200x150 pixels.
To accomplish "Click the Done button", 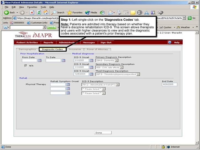I will pos(103,133).
